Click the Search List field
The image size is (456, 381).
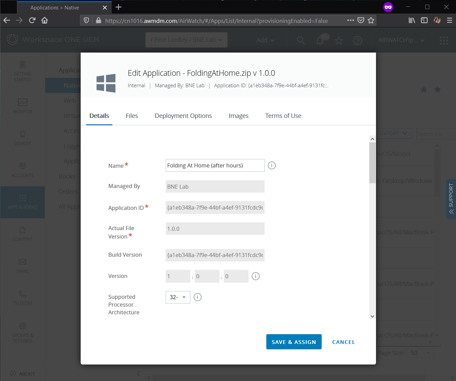436,134
